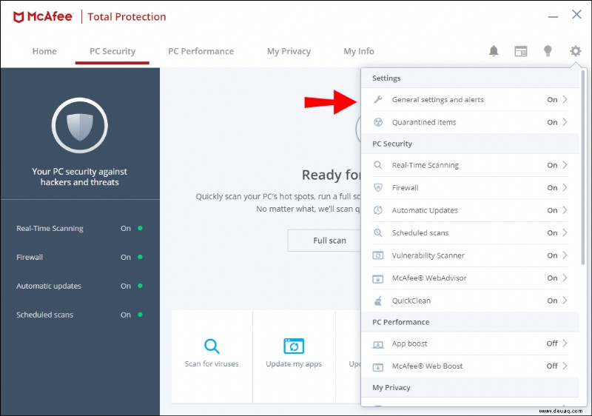
Task: Expand McAfee Web Boost chevron
Action: pyautogui.click(x=565, y=366)
